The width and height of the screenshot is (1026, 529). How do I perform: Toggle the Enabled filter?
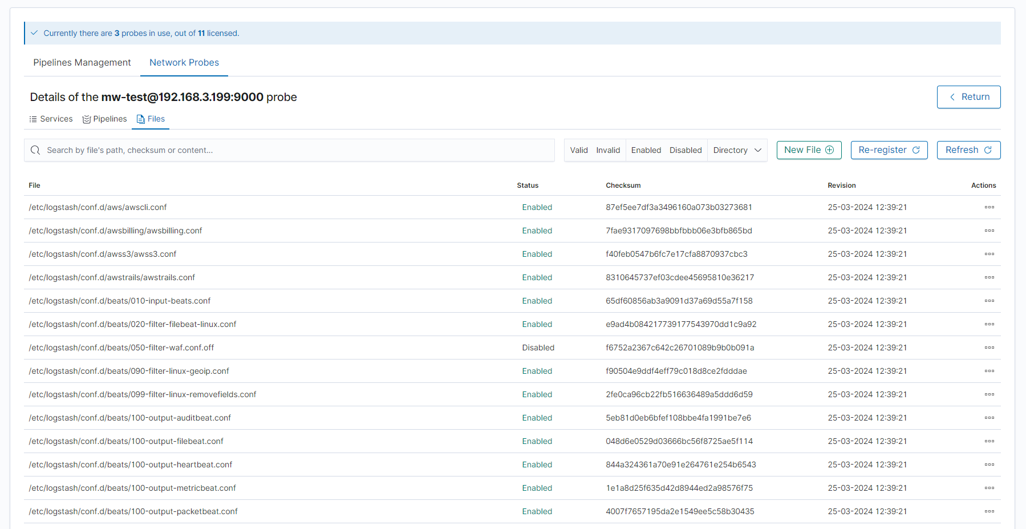coord(646,150)
